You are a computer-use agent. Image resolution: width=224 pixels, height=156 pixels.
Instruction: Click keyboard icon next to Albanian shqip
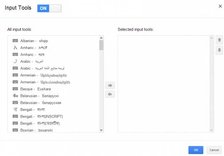point(15,41)
